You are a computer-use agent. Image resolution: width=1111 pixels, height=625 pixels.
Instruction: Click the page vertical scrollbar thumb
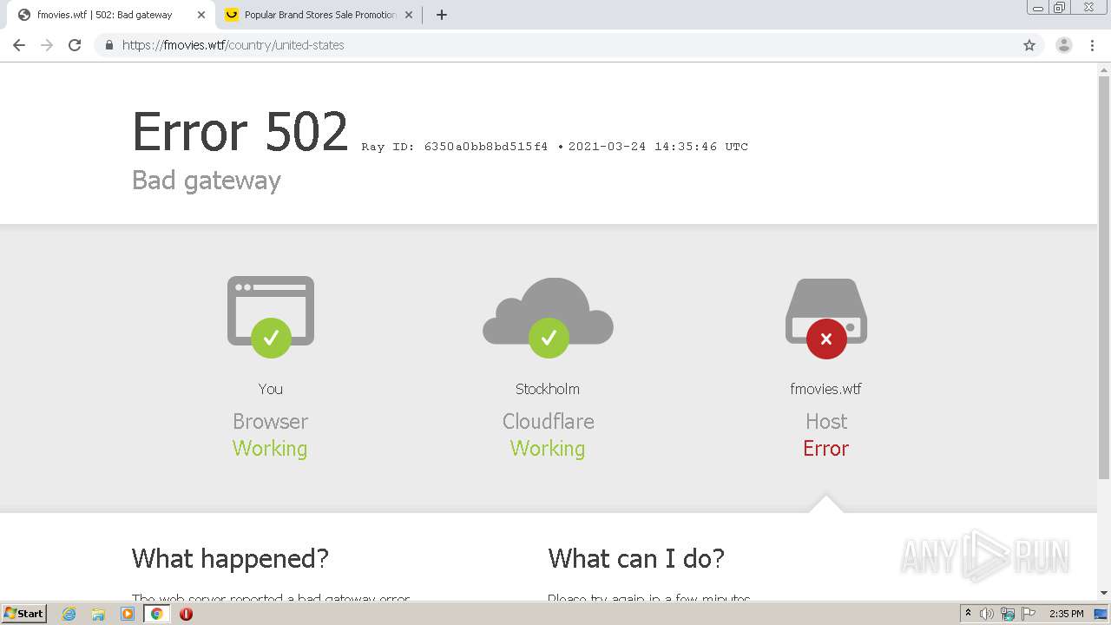click(1104, 278)
